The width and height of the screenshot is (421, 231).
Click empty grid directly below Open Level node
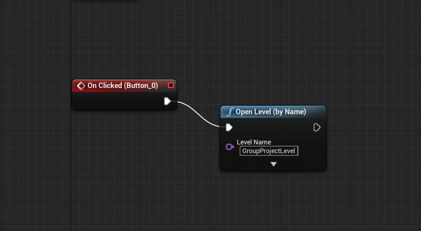click(273, 198)
